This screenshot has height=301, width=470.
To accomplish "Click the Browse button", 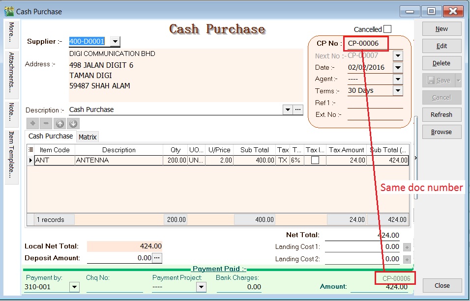I will click(x=441, y=132).
